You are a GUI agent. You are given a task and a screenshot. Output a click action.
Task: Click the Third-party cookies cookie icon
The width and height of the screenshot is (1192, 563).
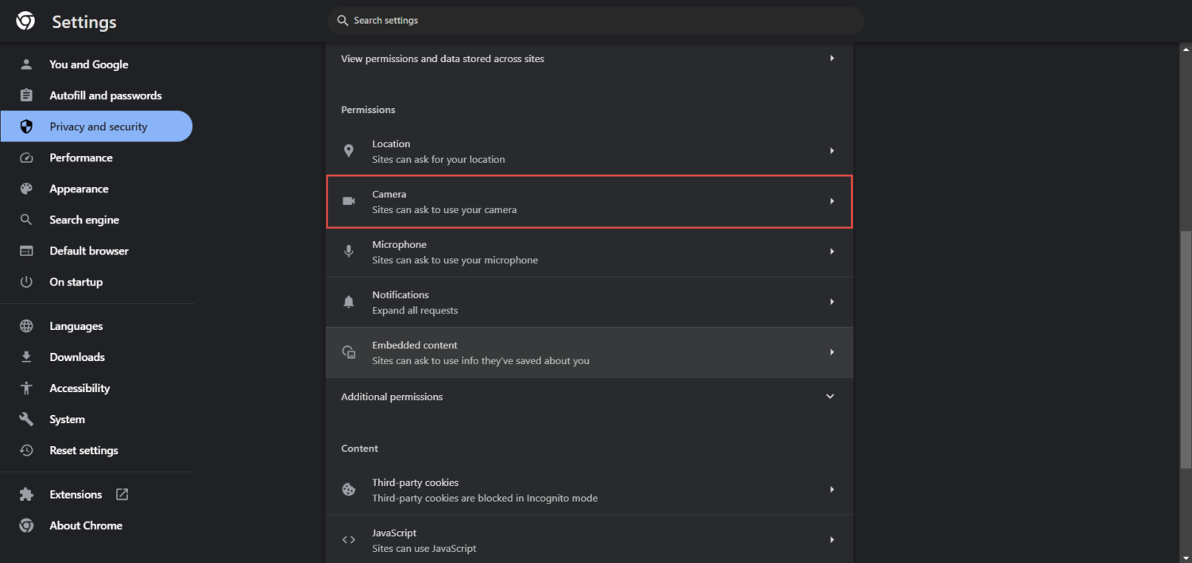point(348,490)
